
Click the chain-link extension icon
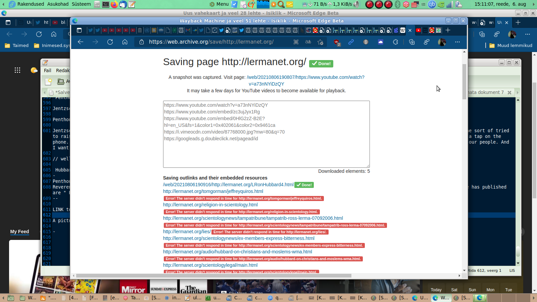pyautogui.click(x=351, y=42)
